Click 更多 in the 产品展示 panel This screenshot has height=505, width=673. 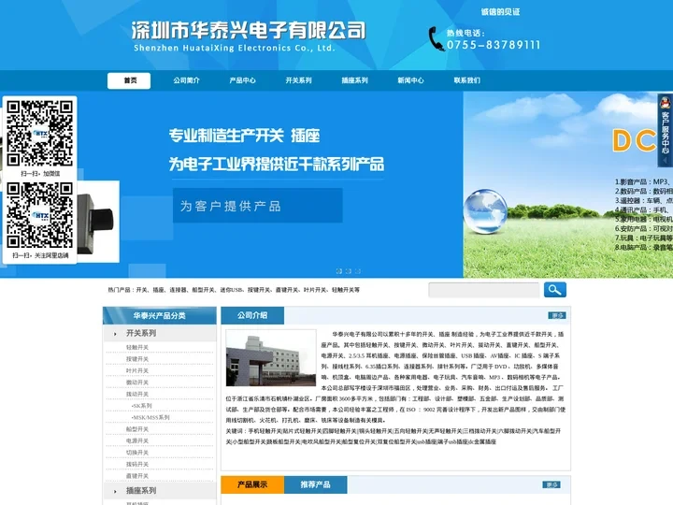[551, 484]
